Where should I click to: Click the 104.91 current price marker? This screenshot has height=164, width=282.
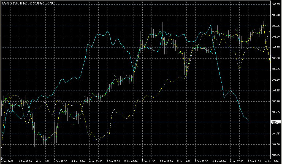pyautogui.click(x=276, y=122)
